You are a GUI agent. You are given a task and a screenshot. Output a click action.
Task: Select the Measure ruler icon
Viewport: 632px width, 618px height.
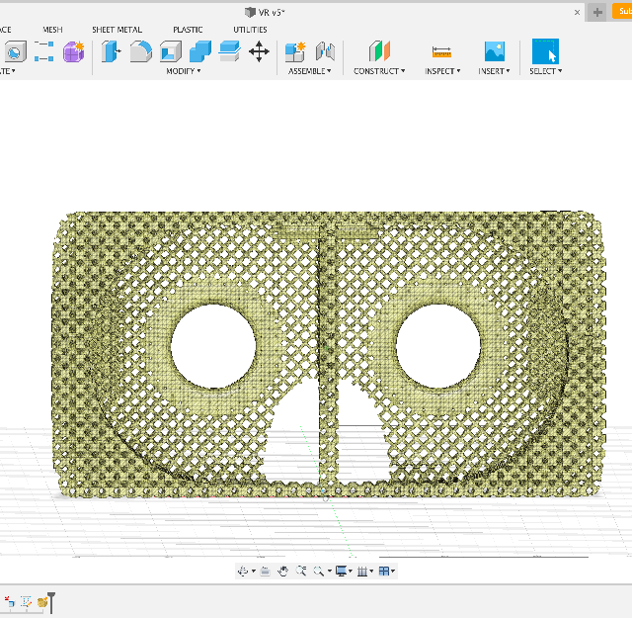coord(441,52)
